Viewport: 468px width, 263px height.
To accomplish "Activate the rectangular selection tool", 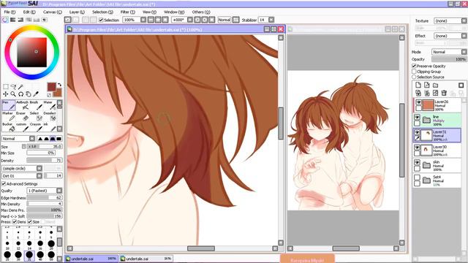I will [6, 86].
